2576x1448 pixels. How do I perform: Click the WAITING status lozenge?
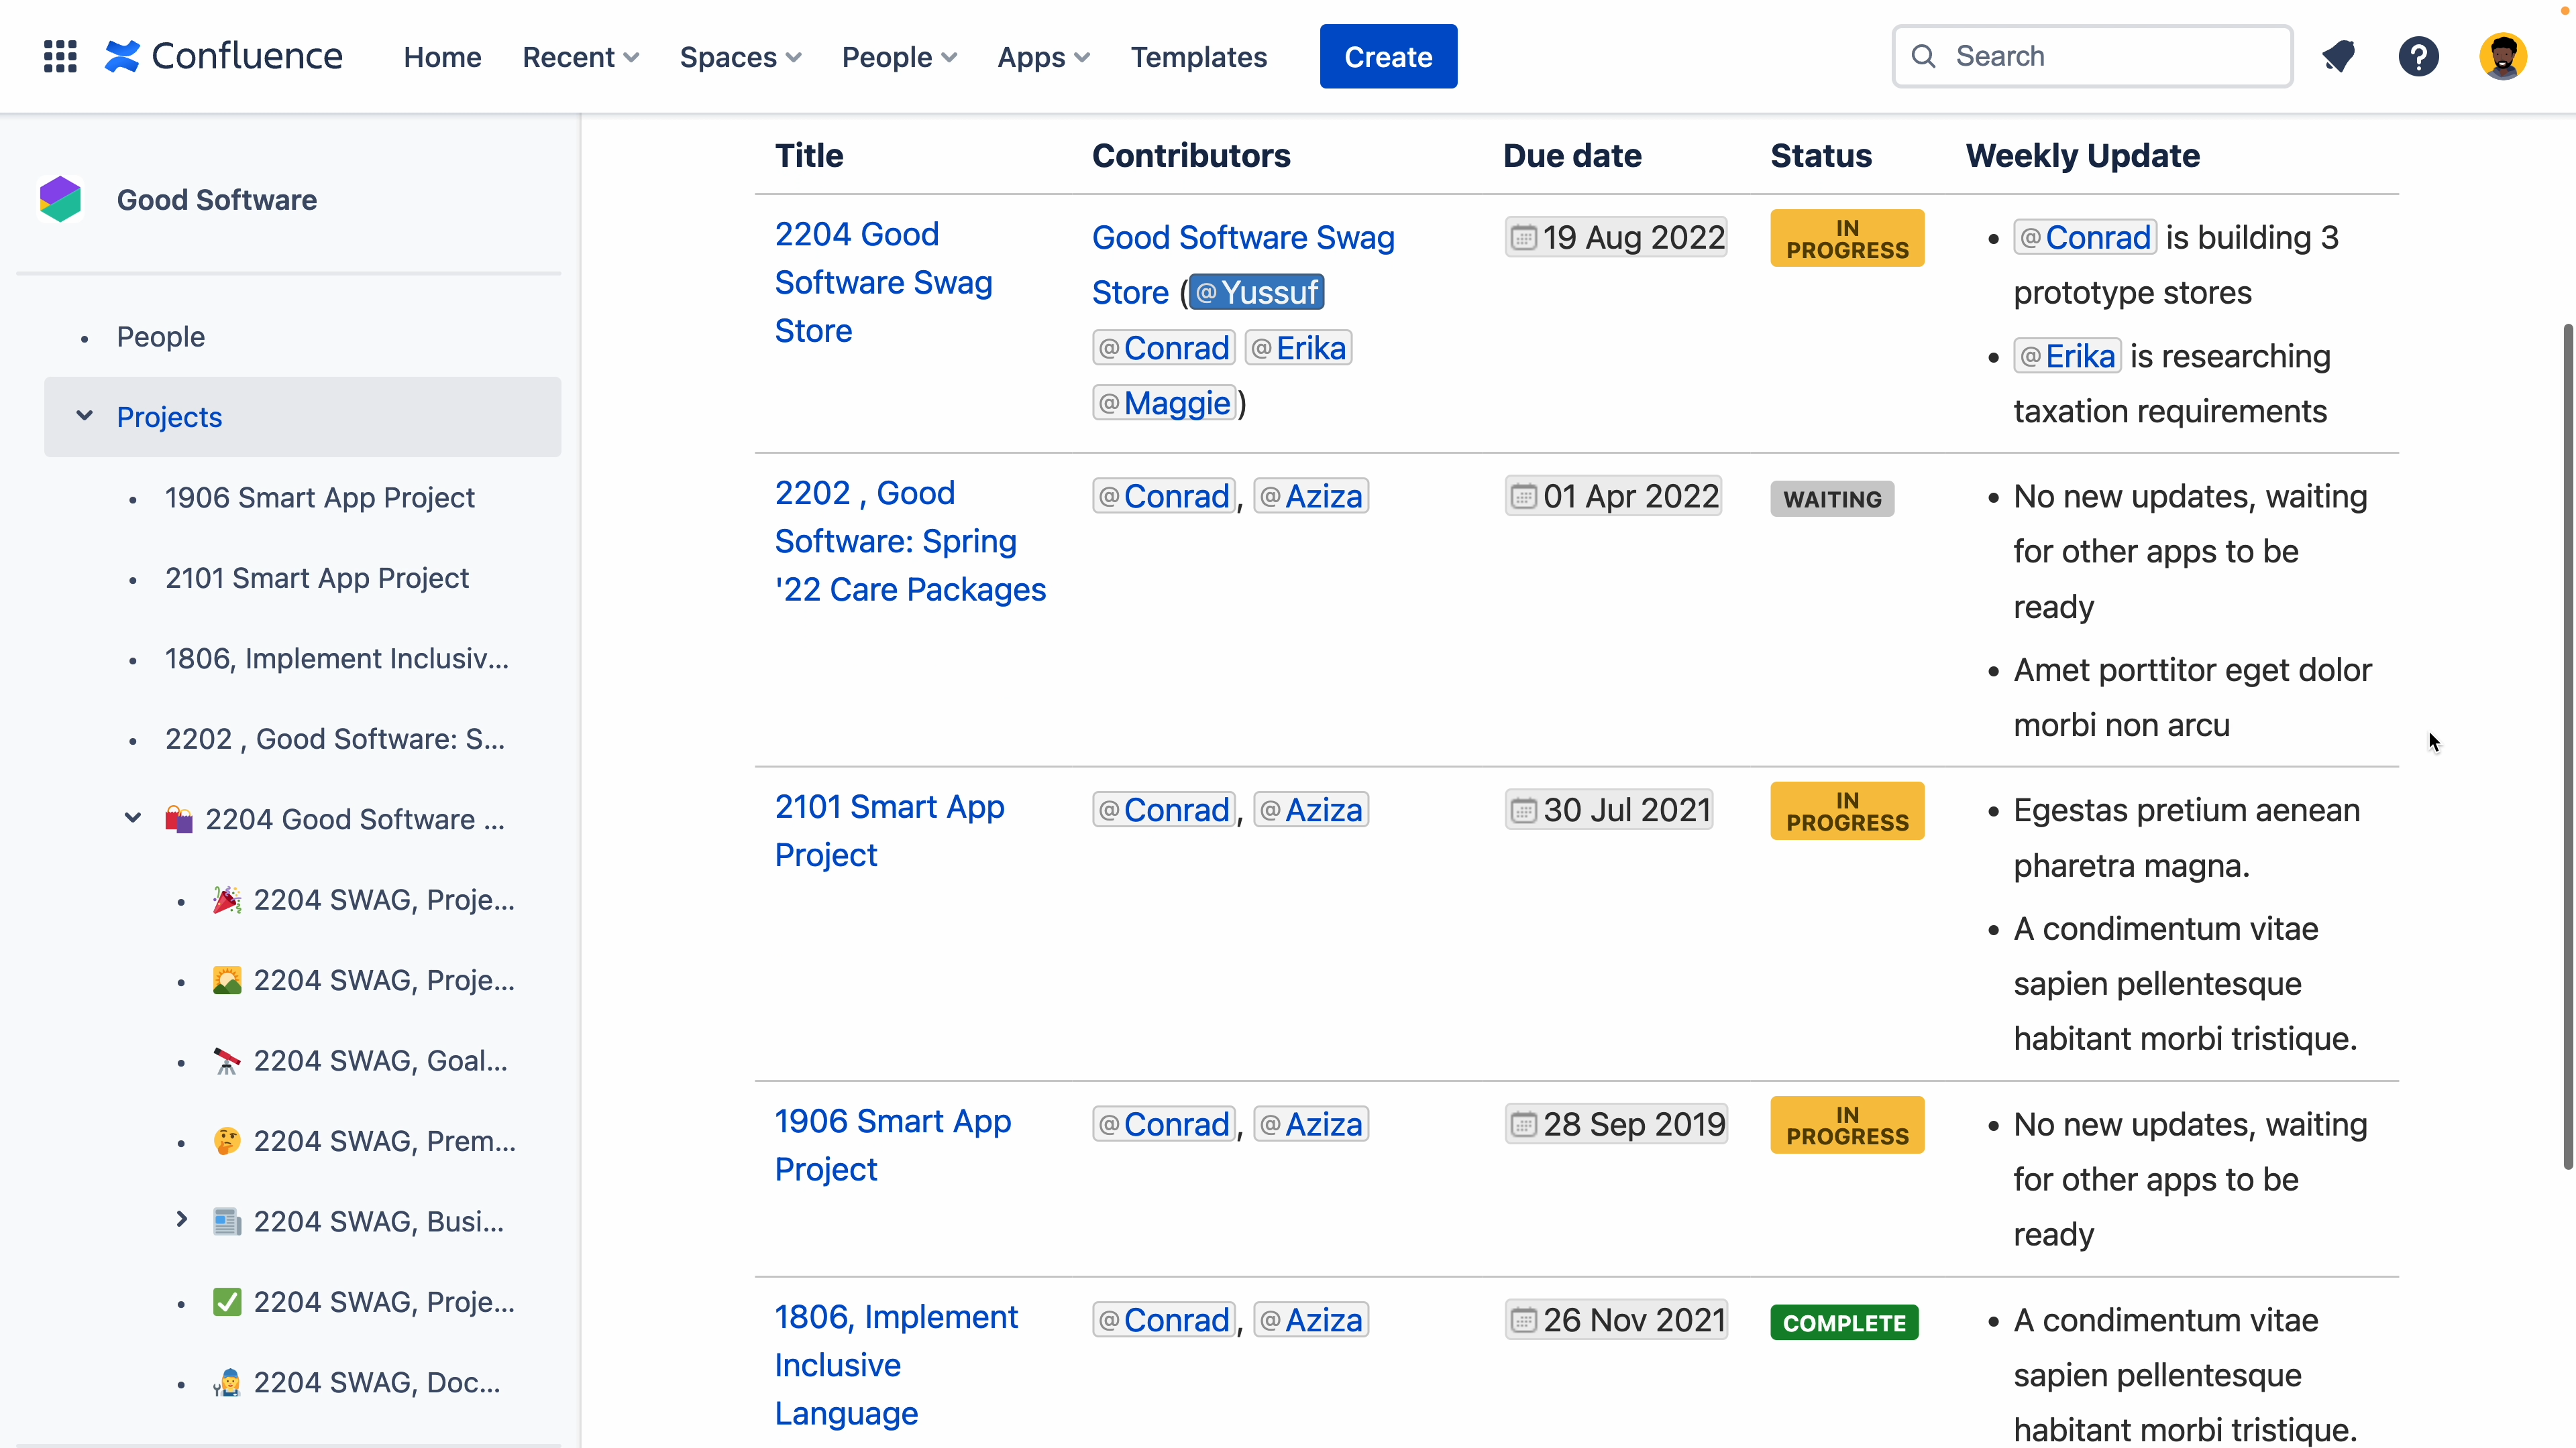pyautogui.click(x=1832, y=499)
